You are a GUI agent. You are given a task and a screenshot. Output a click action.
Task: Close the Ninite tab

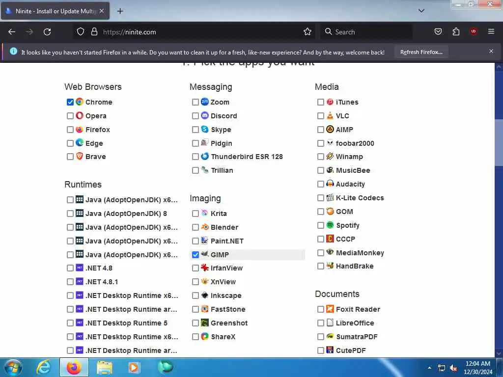pos(102,11)
